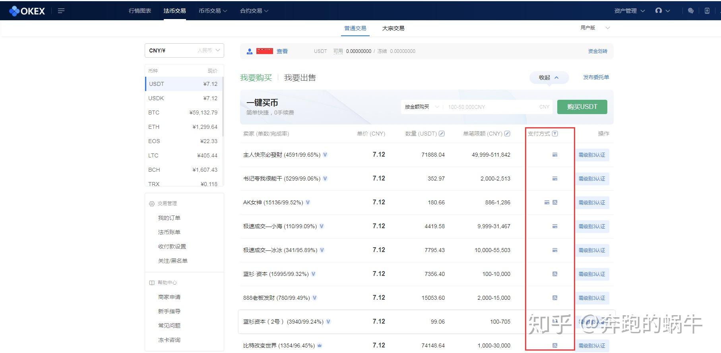This screenshot has height=353, width=721.
Task: Open 关注/黑名单 in the sidebar
Action: [x=173, y=261]
